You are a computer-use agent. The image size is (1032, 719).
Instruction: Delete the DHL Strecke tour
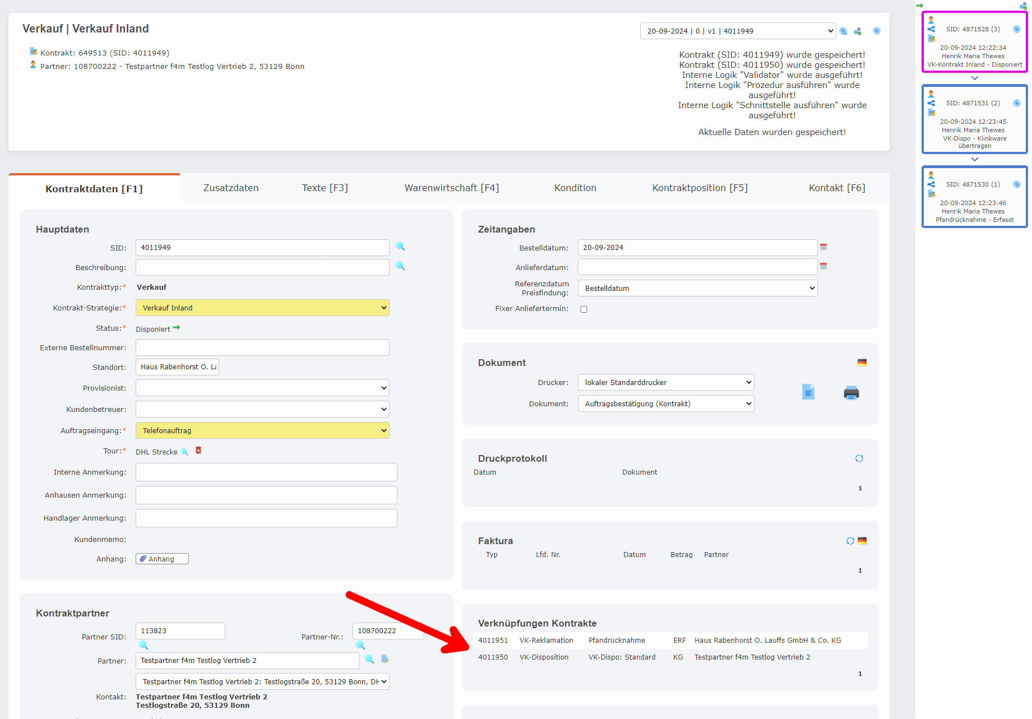(x=198, y=451)
